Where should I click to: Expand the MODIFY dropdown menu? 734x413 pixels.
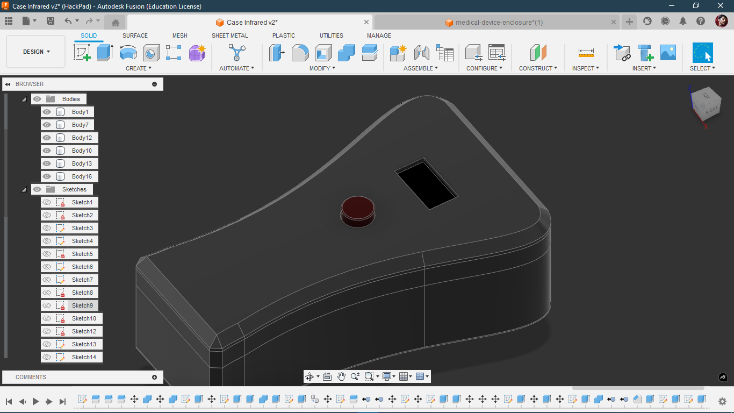322,68
